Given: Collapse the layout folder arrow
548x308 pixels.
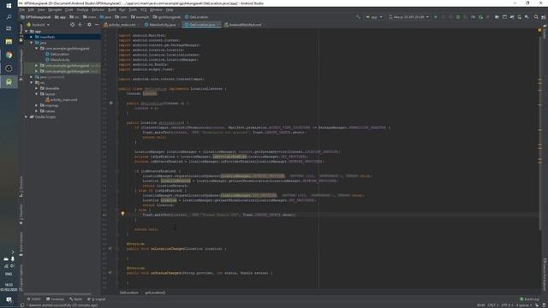Looking at the screenshot, I should coord(36,94).
